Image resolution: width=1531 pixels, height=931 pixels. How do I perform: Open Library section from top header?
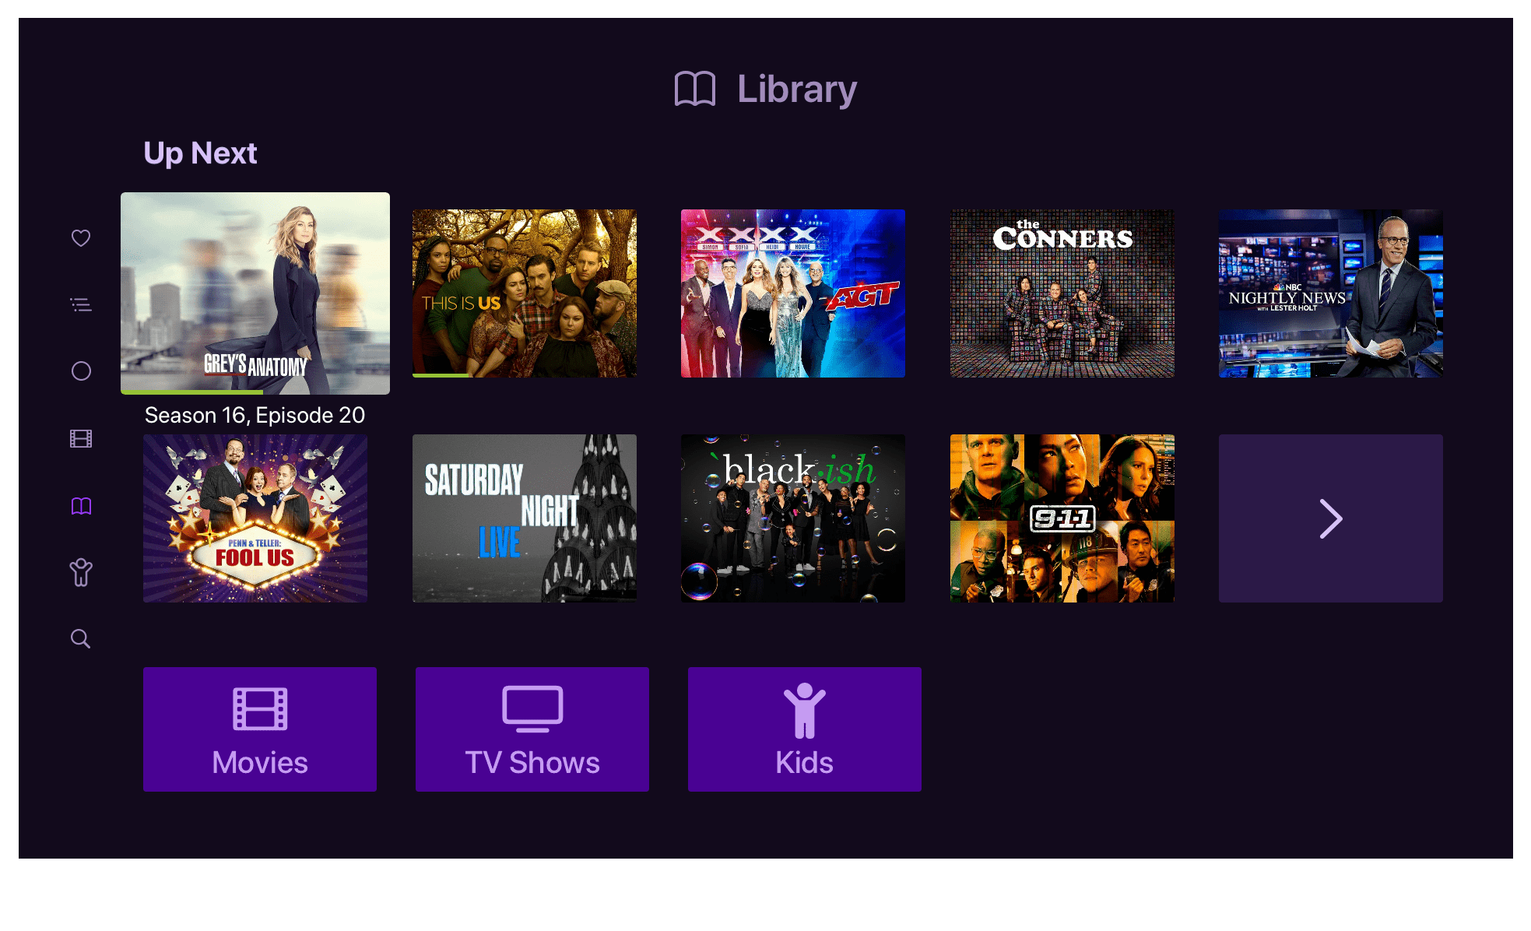tap(766, 91)
